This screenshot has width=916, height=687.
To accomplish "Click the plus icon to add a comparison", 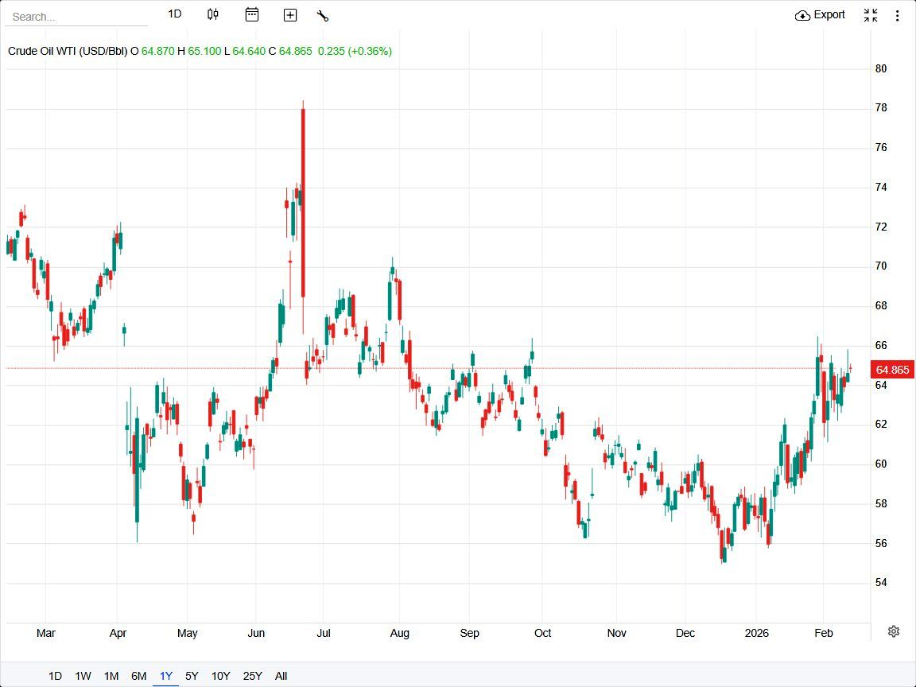I will [289, 14].
